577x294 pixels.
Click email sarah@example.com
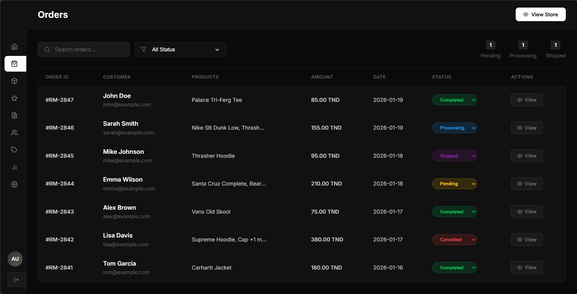click(128, 133)
